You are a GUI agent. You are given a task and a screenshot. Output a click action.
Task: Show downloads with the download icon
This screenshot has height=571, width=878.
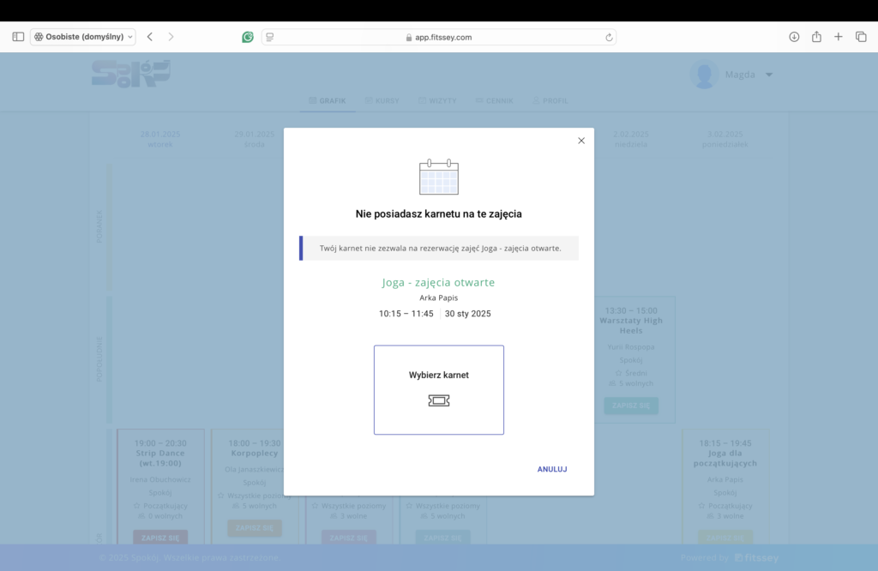(794, 37)
